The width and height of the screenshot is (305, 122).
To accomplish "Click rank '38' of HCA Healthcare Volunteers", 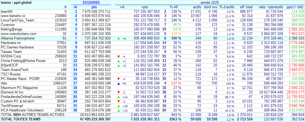I will (75, 110).
